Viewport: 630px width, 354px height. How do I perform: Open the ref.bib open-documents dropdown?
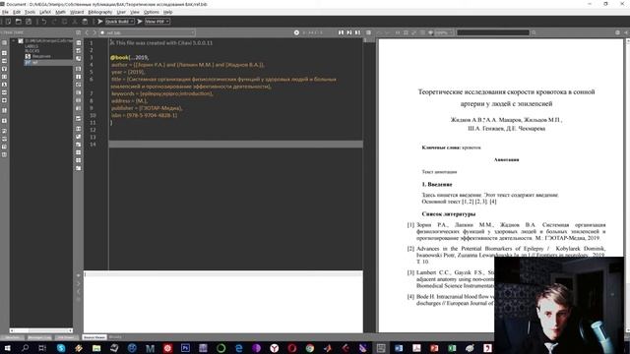tap(147, 32)
